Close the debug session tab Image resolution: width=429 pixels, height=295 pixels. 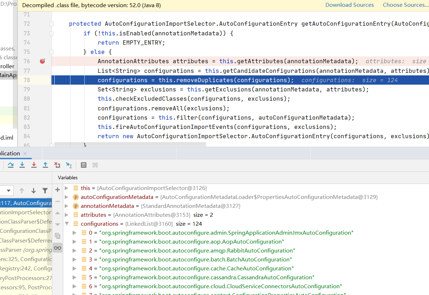tap(25, 154)
